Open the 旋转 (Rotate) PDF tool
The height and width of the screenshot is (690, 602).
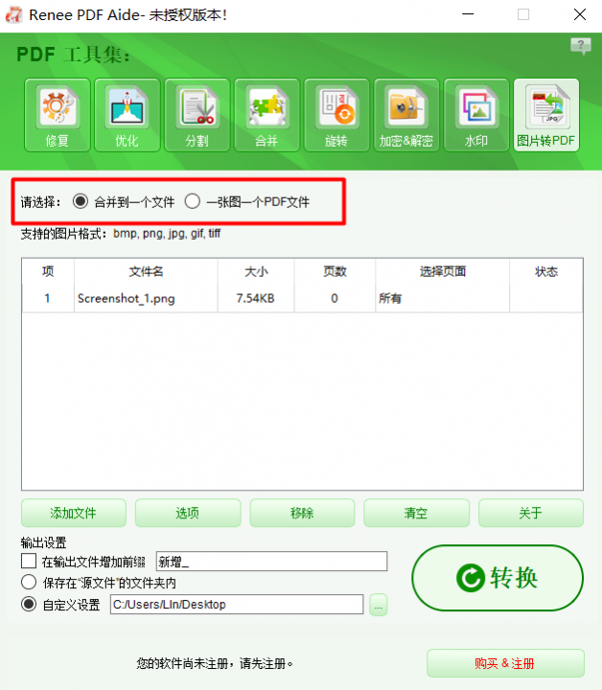336,115
